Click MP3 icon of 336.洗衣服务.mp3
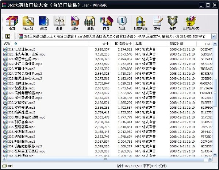Viewport: 219px width, 170px height. [x=5, y=132]
